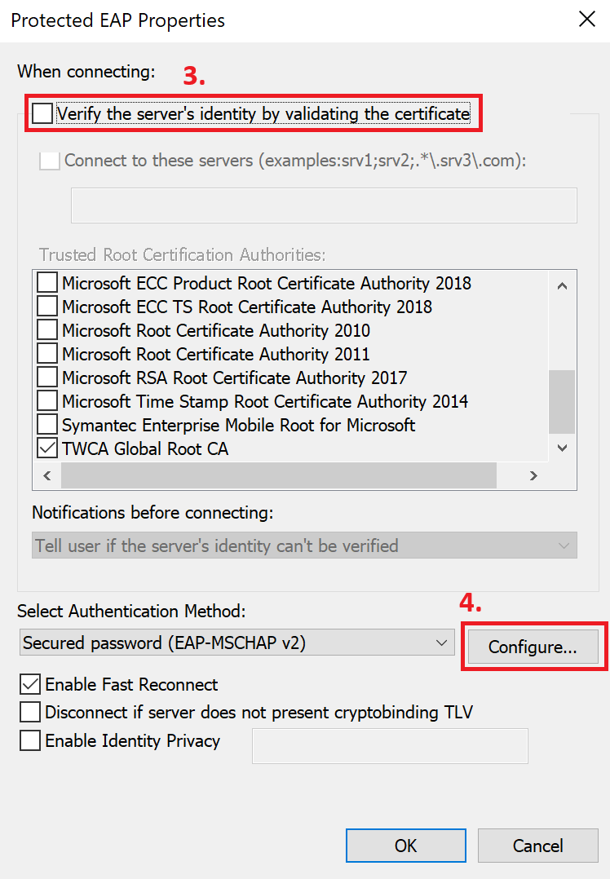
Task: Enable Verify the server's identity checkbox
Action: (42, 113)
